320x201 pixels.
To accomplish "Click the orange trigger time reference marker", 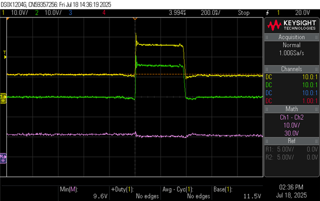I will 135,19.
